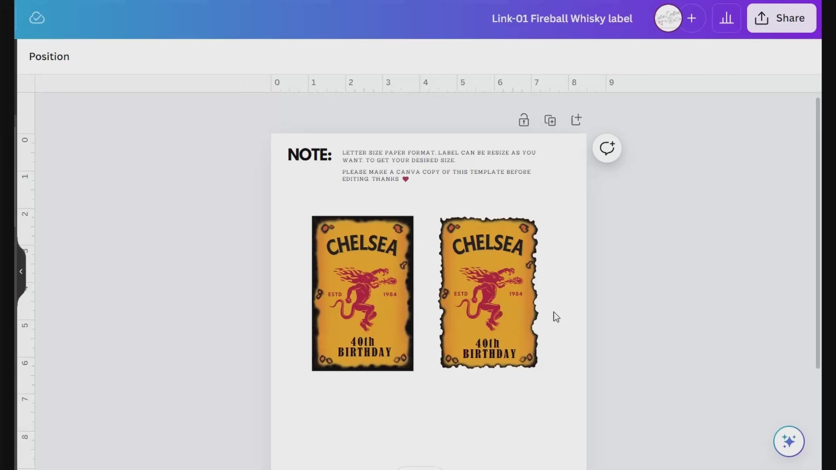Click the vertical scrollbar on the right
Viewport: 836px width, 470px height.
[x=817, y=233]
